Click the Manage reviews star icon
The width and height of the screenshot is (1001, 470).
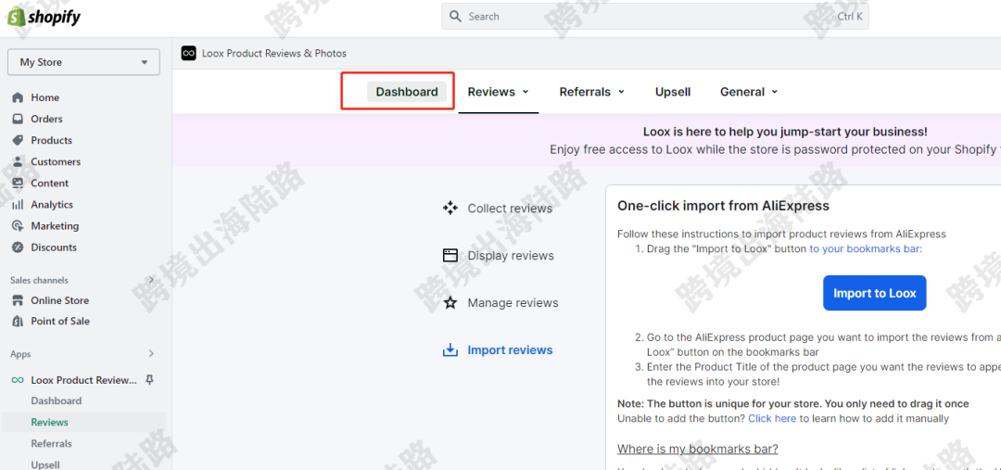(x=450, y=303)
